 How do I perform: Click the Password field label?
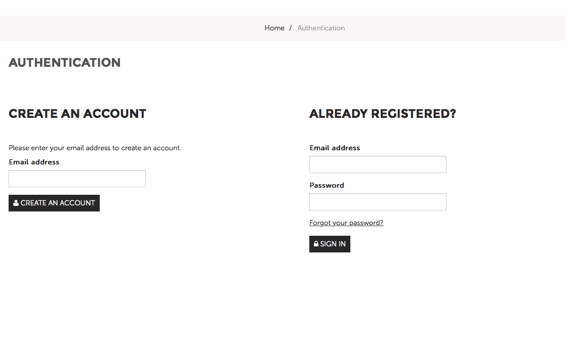click(327, 185)
